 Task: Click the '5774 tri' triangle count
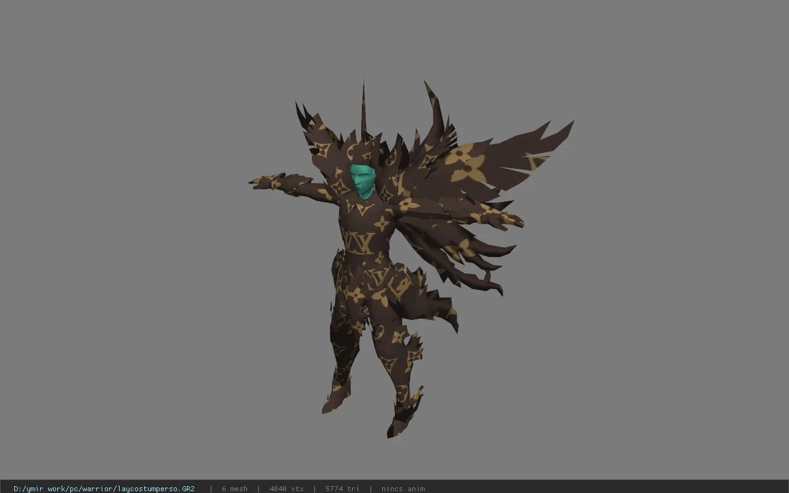pos(342,489)
